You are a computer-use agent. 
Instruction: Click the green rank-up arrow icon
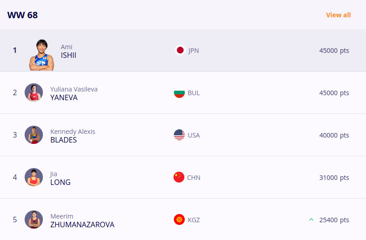(311, 220)
